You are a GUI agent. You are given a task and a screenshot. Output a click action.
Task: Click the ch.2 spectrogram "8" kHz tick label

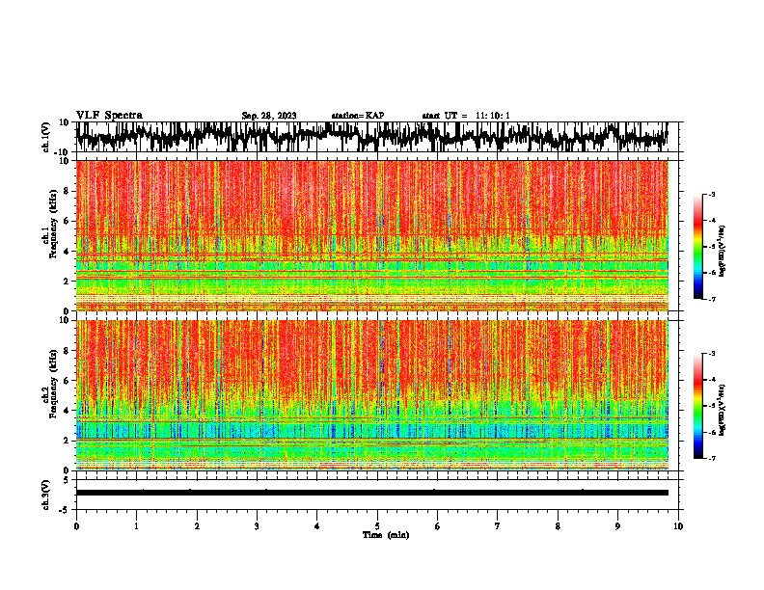pyautogui.click(x=68, y=351)
